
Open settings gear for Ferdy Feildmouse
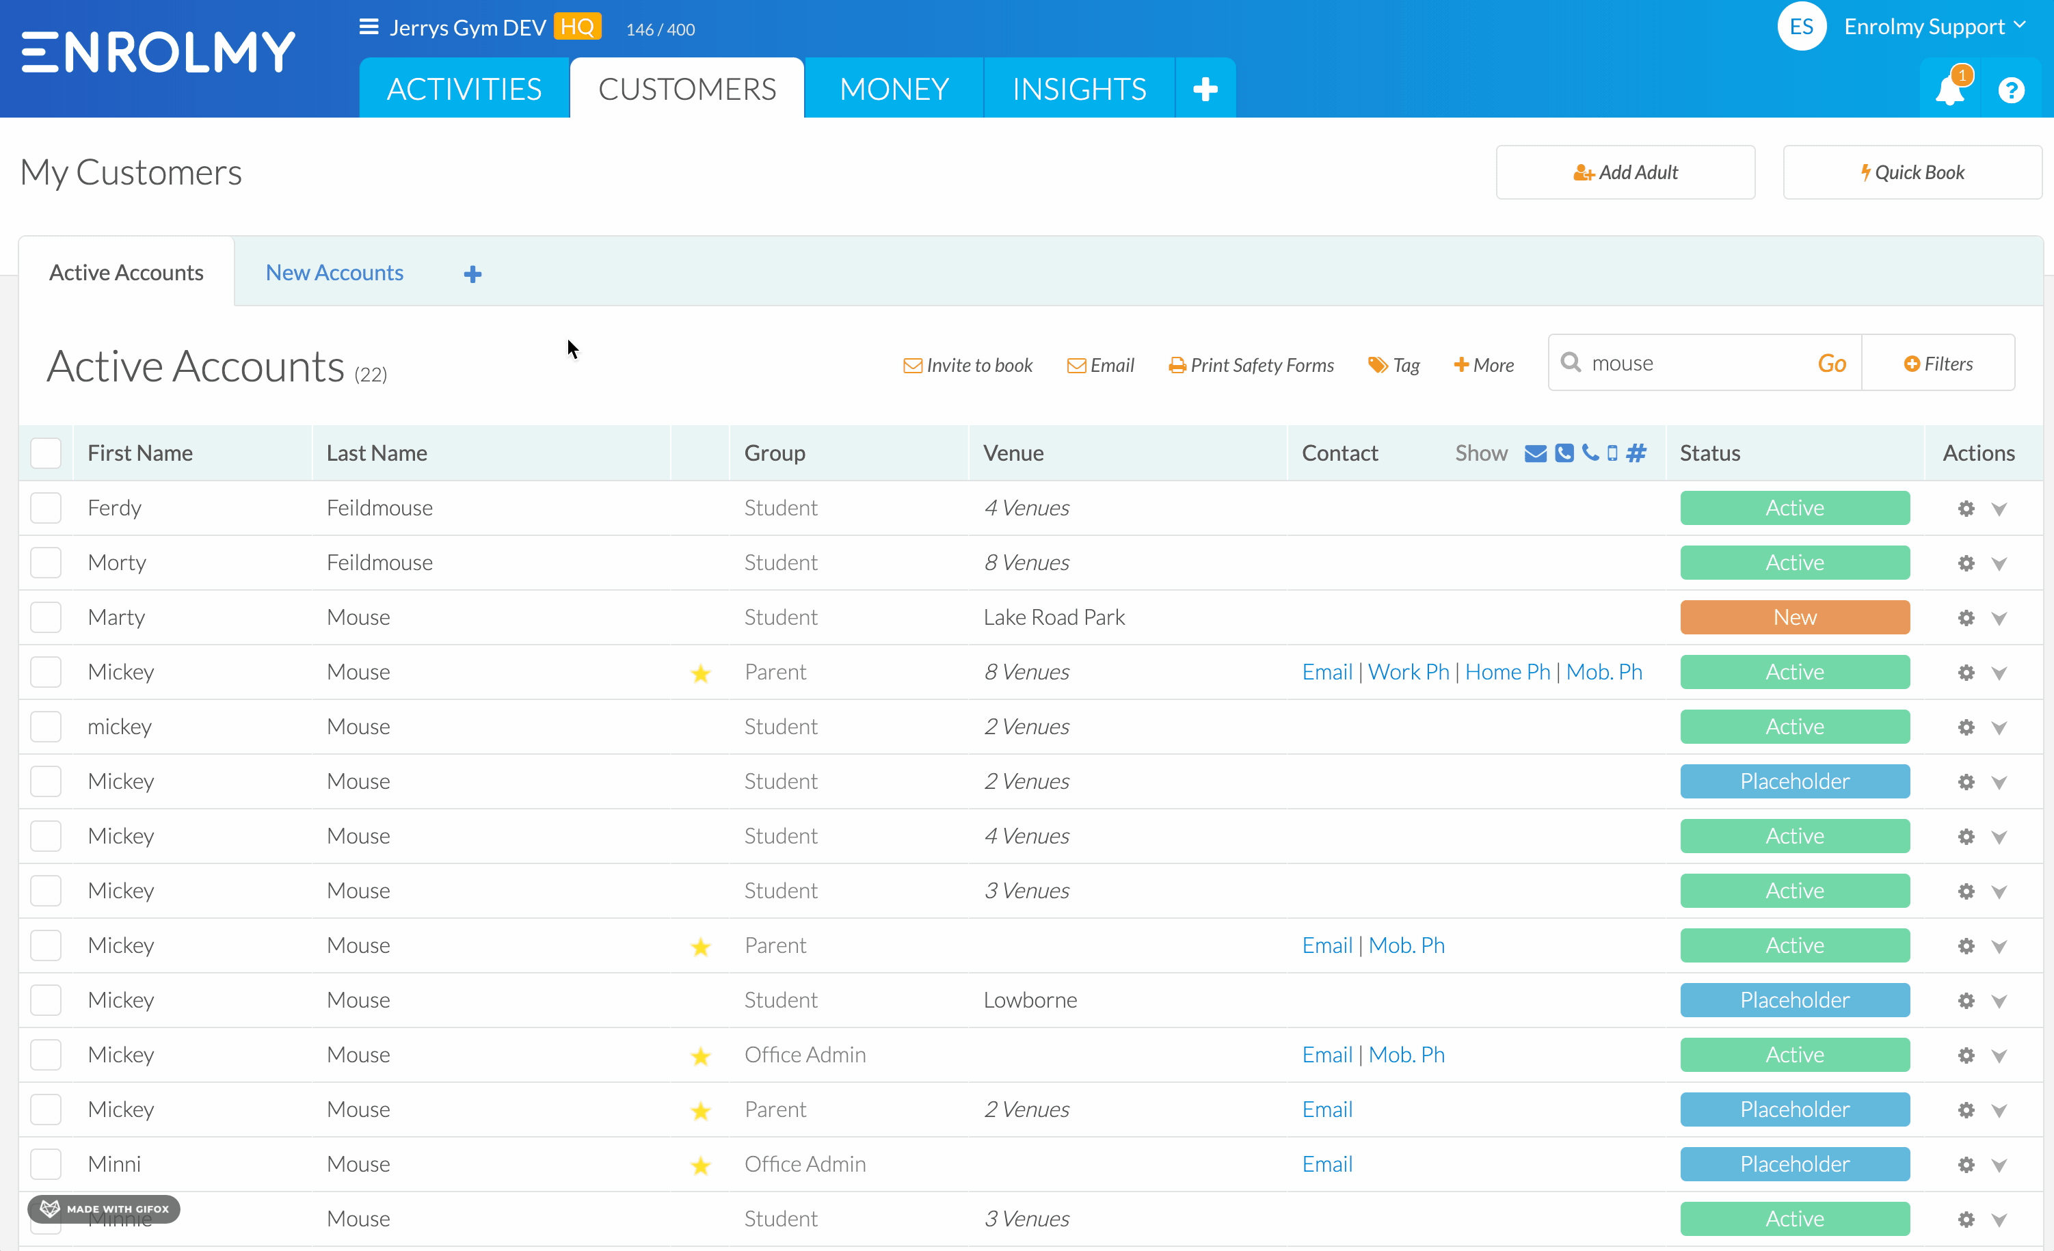1966,509
